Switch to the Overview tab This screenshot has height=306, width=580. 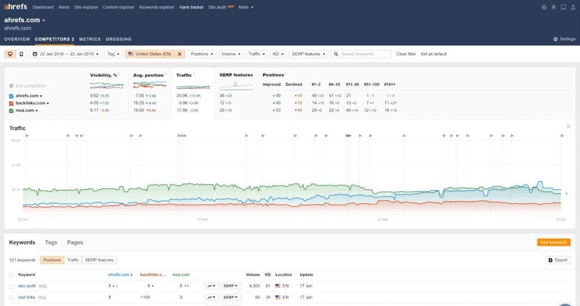click(x=17, y=39)
